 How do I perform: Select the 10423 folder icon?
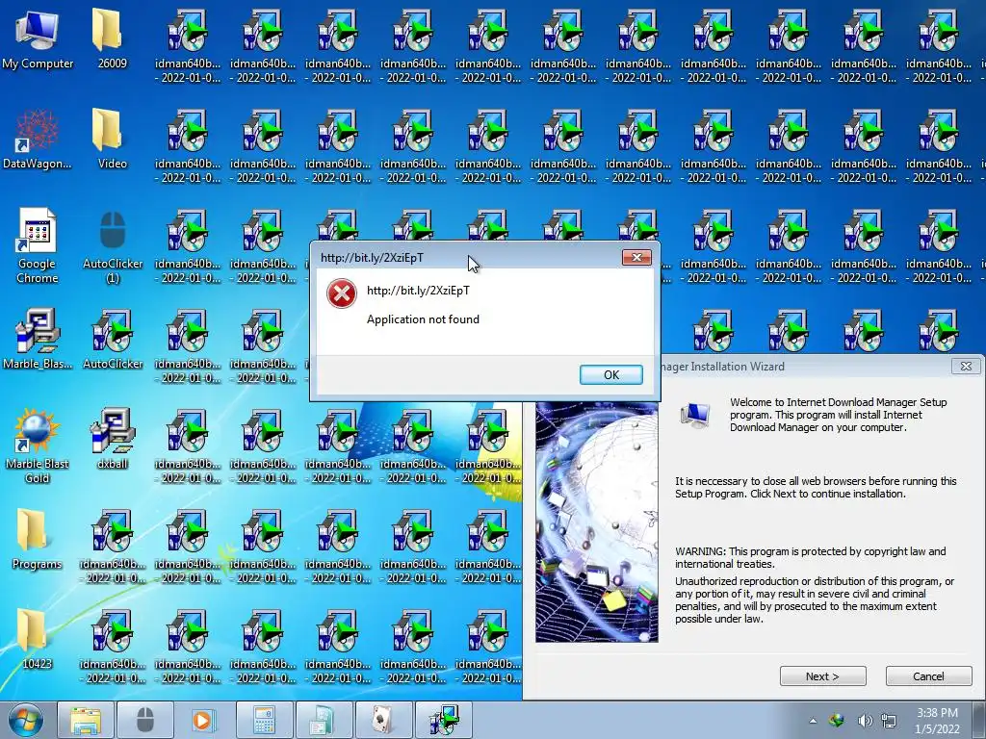[x=38, y=639]
